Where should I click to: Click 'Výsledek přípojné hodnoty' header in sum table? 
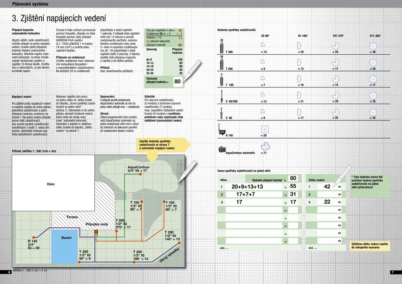[x=268, y=180]
